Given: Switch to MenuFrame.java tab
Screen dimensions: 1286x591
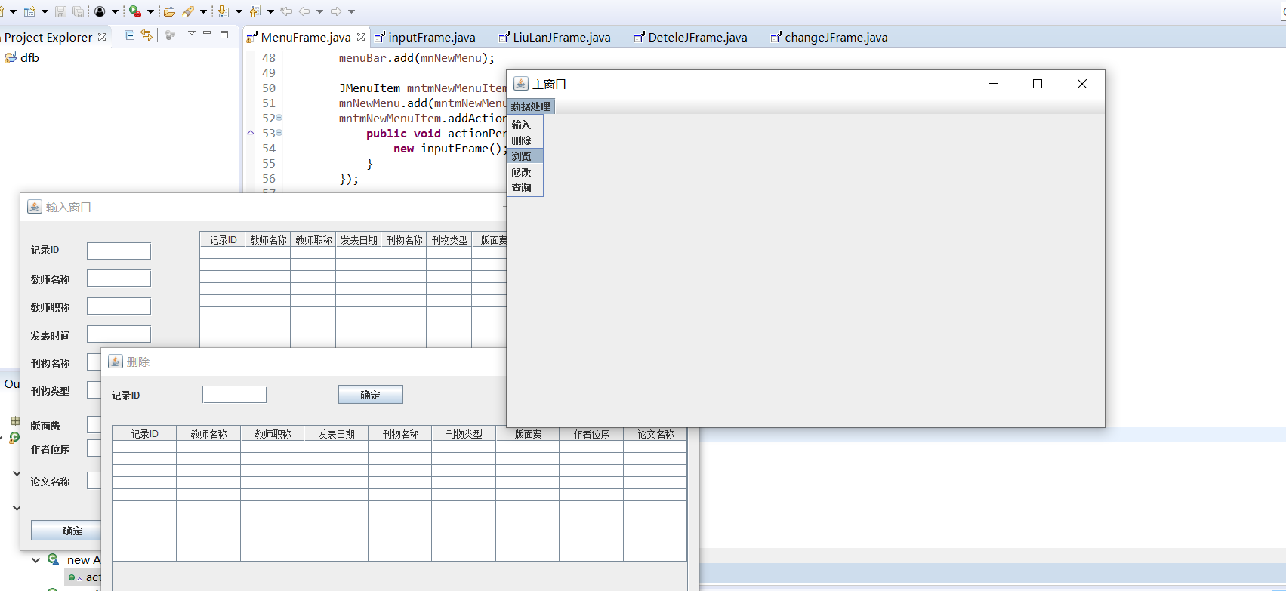Looking at the screenshot, I should click(305, 37).
